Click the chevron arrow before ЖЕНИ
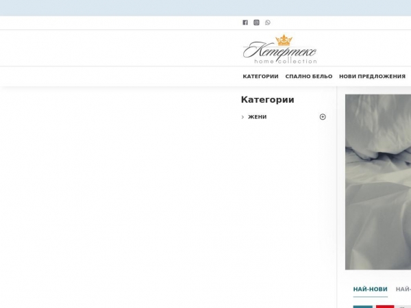Screen dimensions: 411x308 tap(242, 117)
